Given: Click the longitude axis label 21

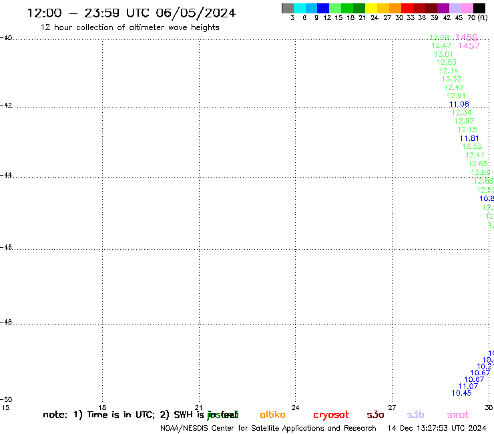Looking at the screenshot, I should click(x=198, y=407).
